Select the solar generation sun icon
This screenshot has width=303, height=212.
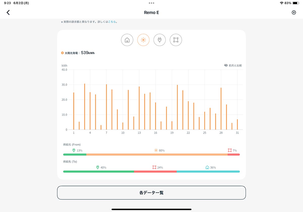[x=143, y=40]
